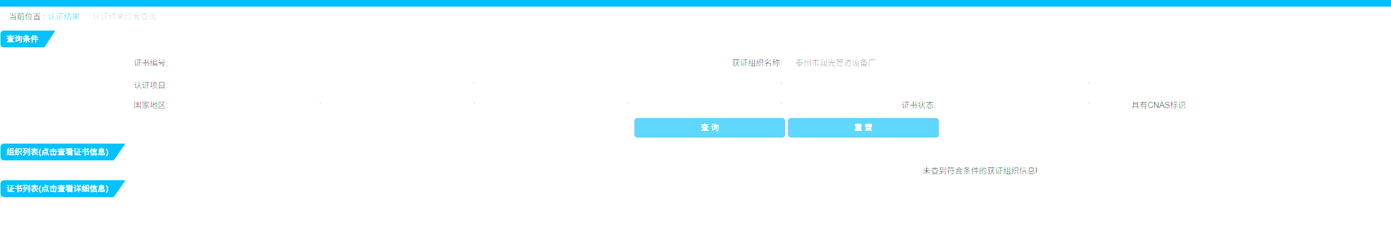Click the 国家地区 field label
The image size is (1391, 250).
[151, 105]
